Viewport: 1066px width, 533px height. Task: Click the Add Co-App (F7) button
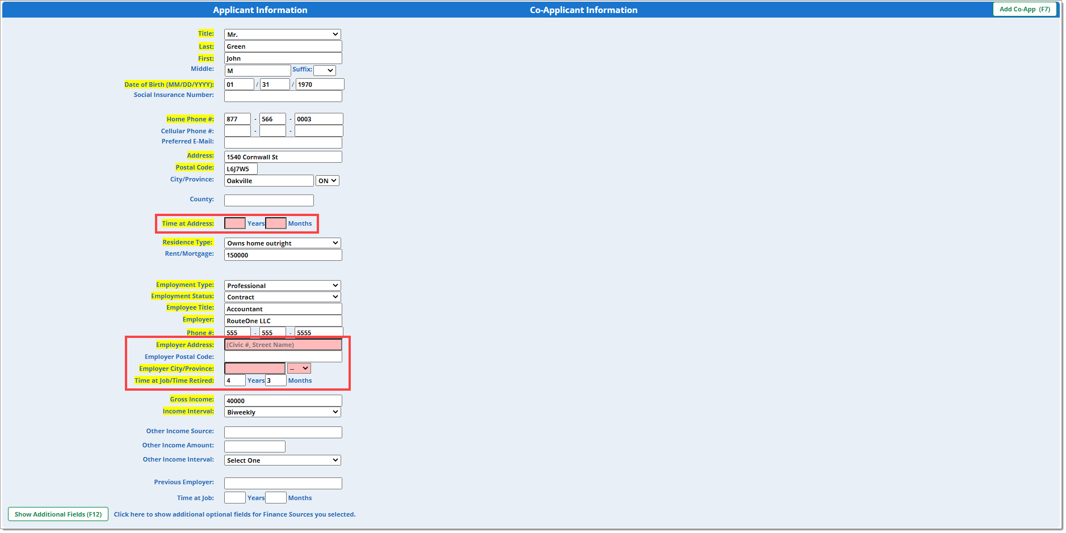(x=1025, y=9)
